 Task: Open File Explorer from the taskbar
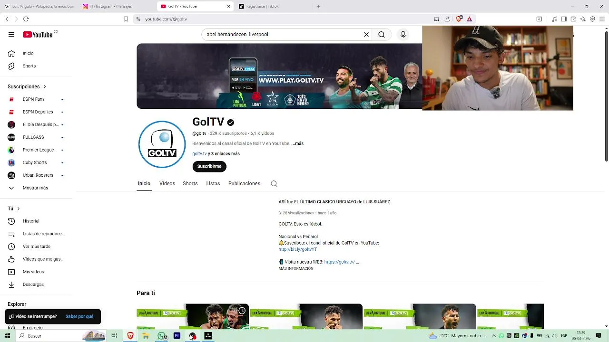tap(146, 336)
